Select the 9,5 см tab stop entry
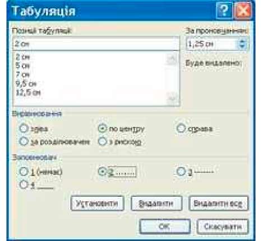The height and width of the screenshot is (241, 263). click(26, 83)
